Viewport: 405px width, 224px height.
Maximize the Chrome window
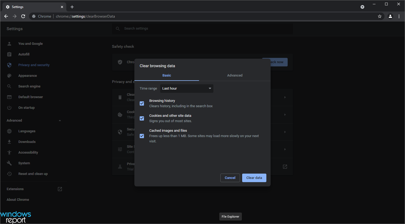(x=386, y=4)
